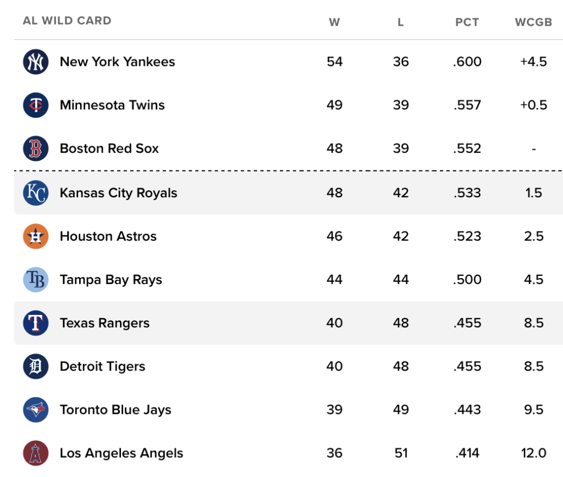The width and height of the screenshot is (563, 477).
Task: Click the Los Angeles Angels logo
Action: (36, 453)
